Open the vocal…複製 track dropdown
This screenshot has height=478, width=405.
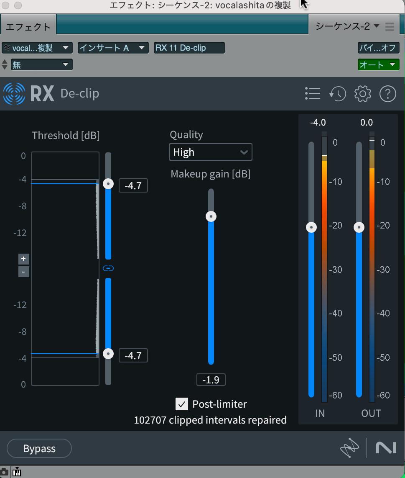[37, 48]
